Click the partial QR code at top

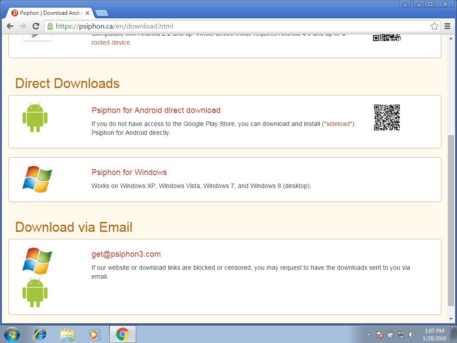click(387, 38)
